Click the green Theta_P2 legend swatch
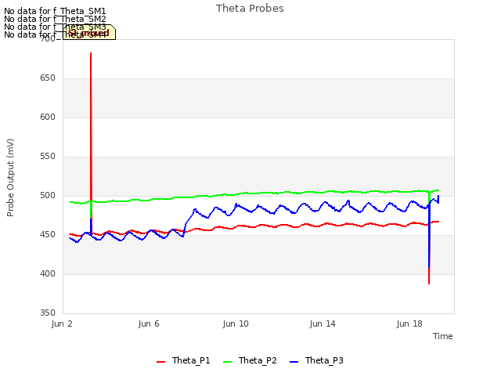This screenshot has height=376, width=501. (x=227, y=362)
